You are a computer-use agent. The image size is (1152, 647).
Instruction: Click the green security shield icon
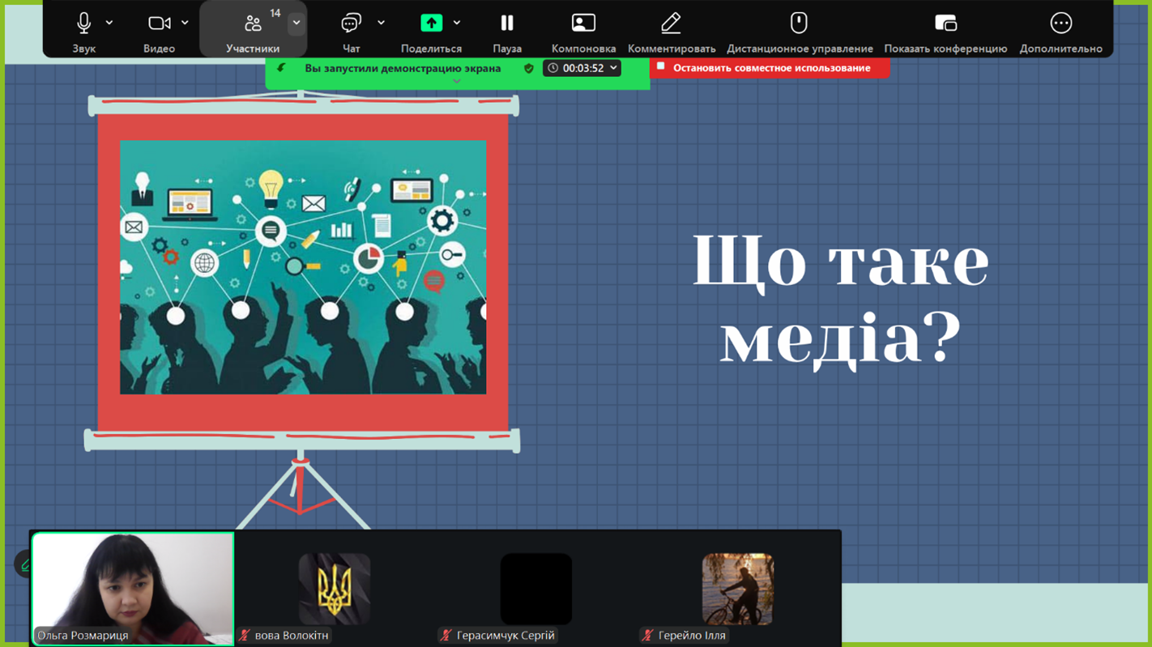[x=529, y=69]
